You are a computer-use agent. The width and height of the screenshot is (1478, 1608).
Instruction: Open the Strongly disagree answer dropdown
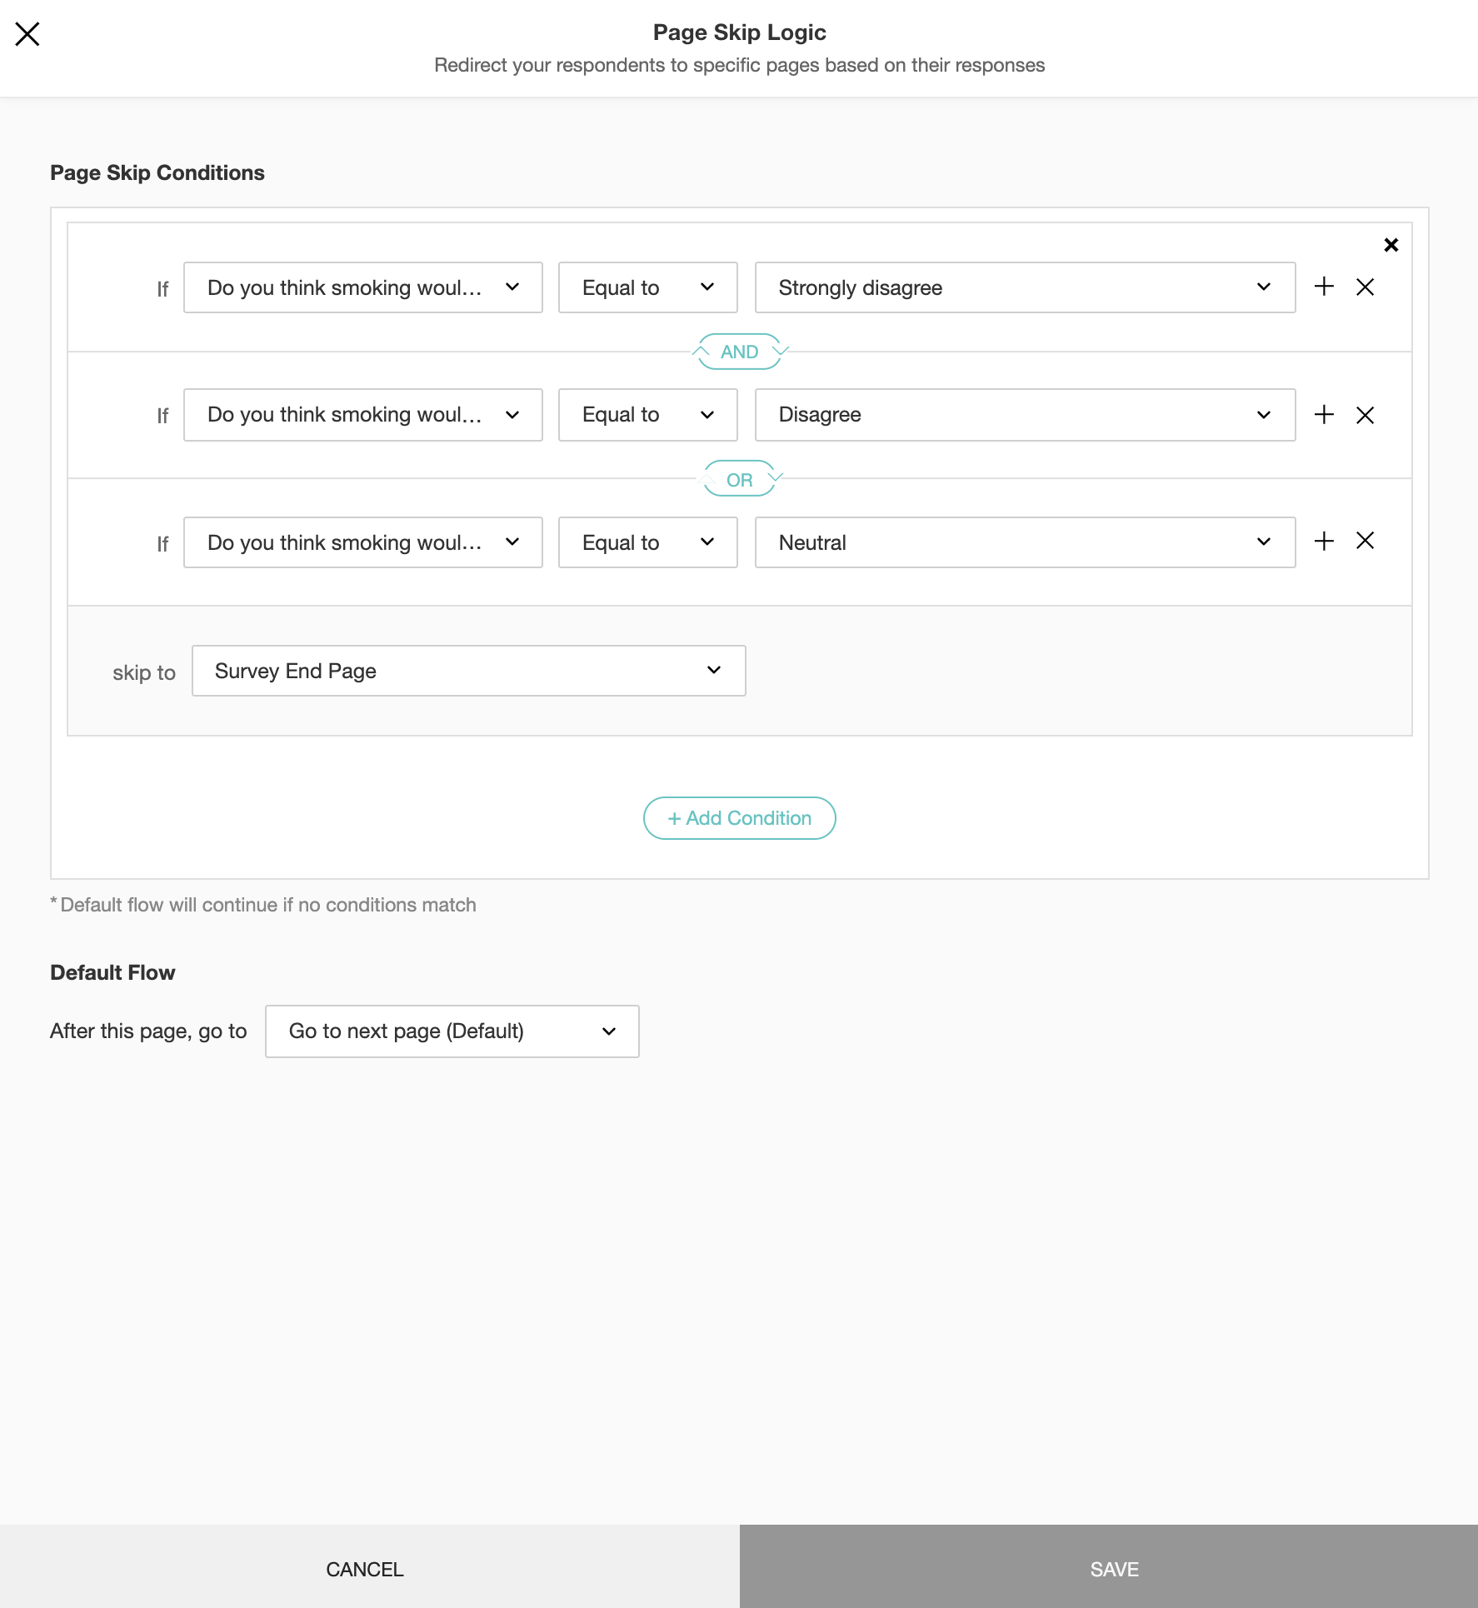click(1024, 288)
